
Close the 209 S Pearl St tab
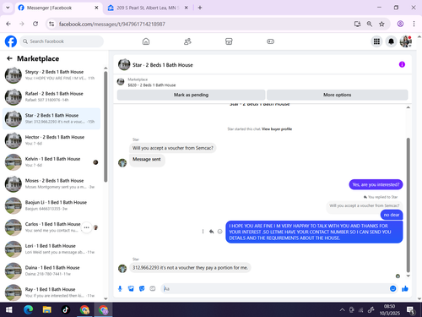click(x=187, y=8)
